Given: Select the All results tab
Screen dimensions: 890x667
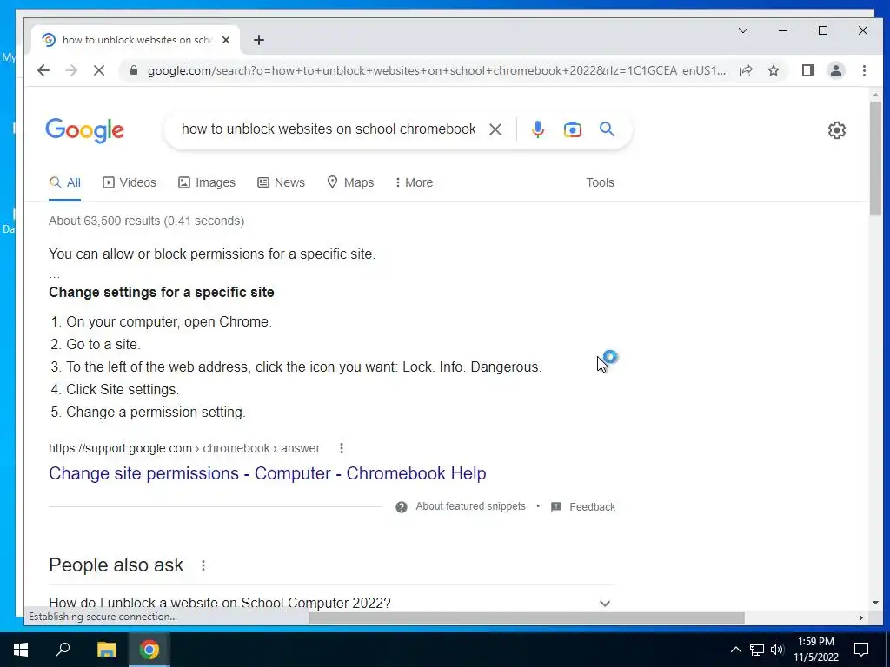Looking at the screenshot, I should [x=64, y=182].
